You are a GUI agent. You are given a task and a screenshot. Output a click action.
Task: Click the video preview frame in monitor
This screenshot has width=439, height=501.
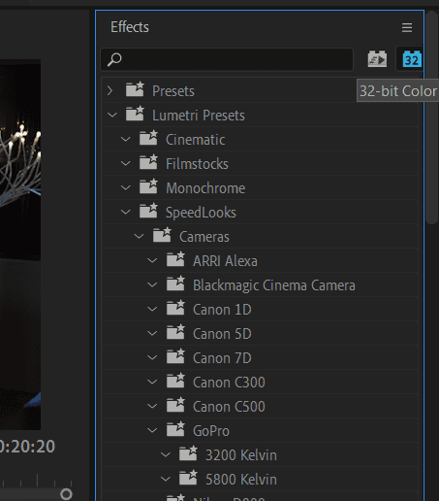coord(20,245)
